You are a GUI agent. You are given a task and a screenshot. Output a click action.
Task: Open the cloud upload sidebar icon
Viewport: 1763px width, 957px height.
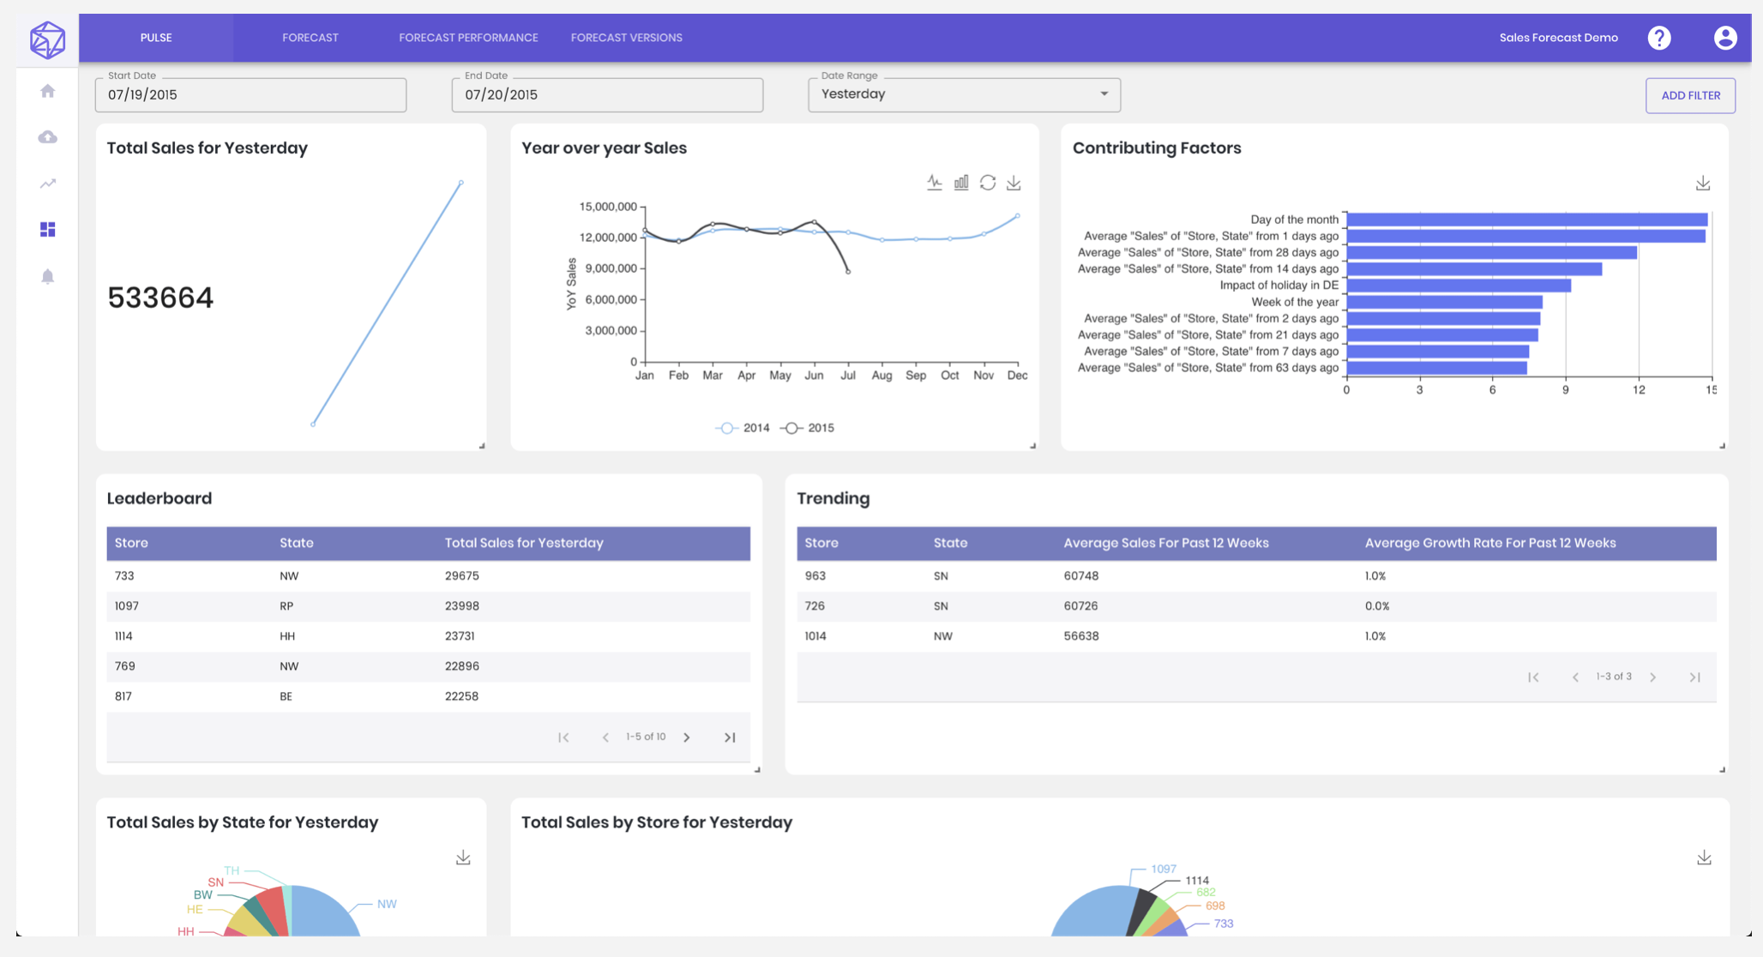click(x=48, y=137)
